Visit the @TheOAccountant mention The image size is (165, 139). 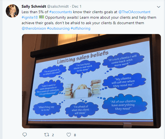point(134,12)
